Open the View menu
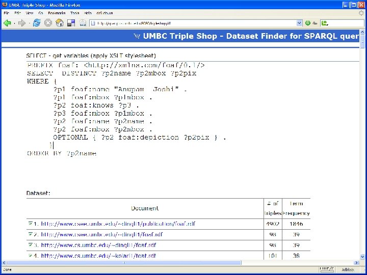The height and width of the screenshot is (275, 367). 30,13
